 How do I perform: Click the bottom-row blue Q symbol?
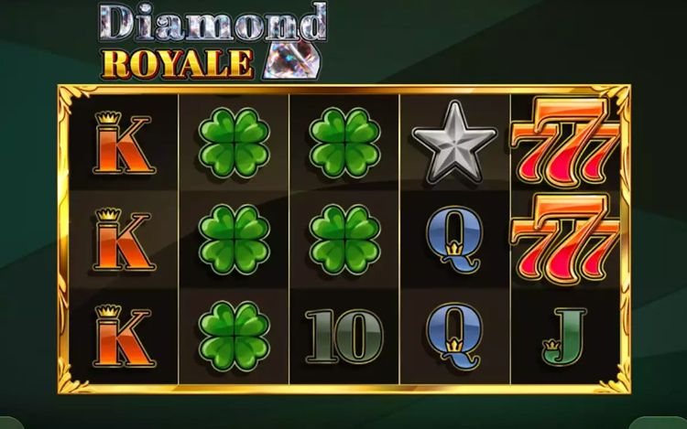pyautogui.click(x=454, y=337)
